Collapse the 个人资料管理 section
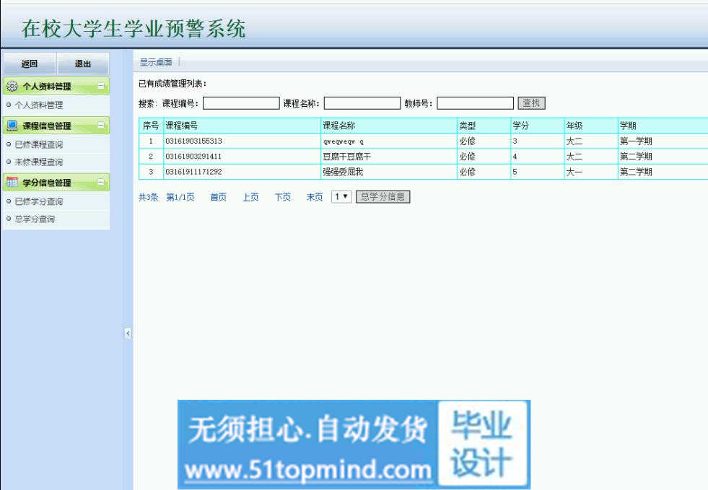The width and height of the screenshot is (708, 490). pyautogui.click(x=101, y=87)
